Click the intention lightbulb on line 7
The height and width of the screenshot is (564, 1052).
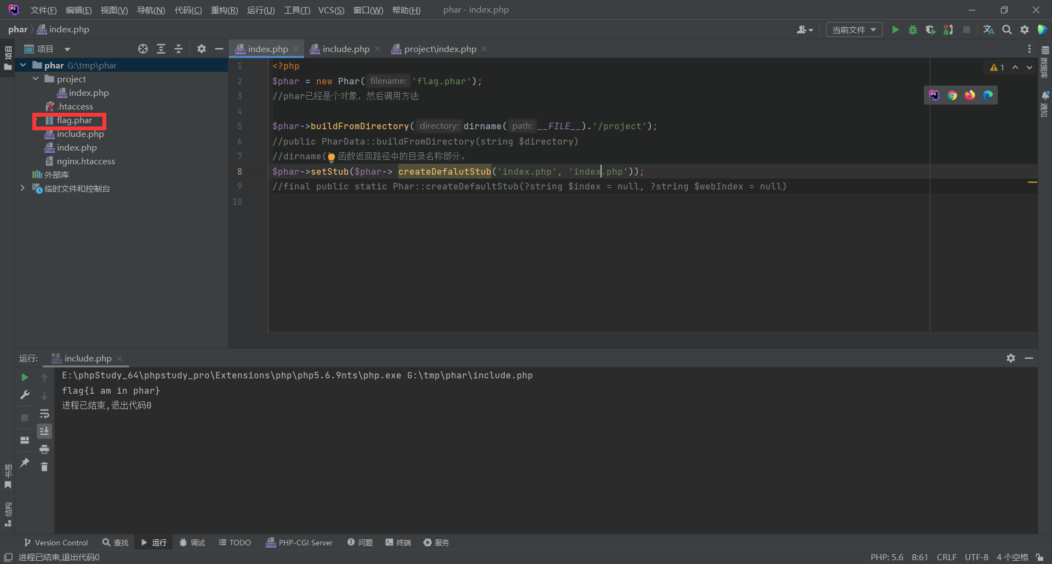coord(331,157)
